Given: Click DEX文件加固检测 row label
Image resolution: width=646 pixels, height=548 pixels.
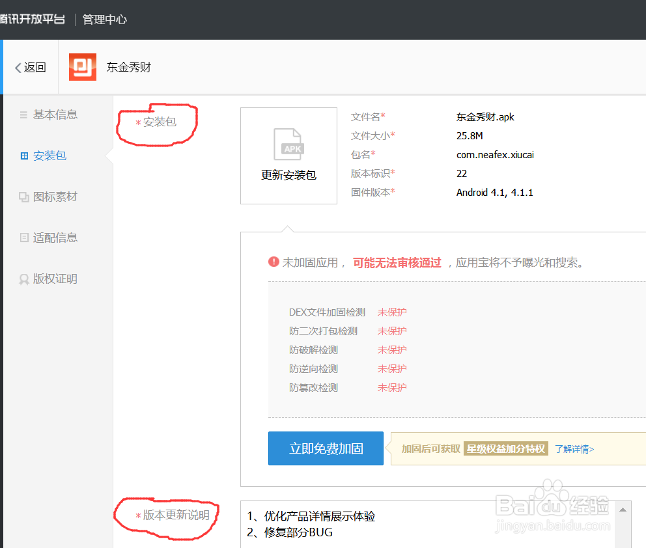Looking at the screenshot, I should 327,312.
